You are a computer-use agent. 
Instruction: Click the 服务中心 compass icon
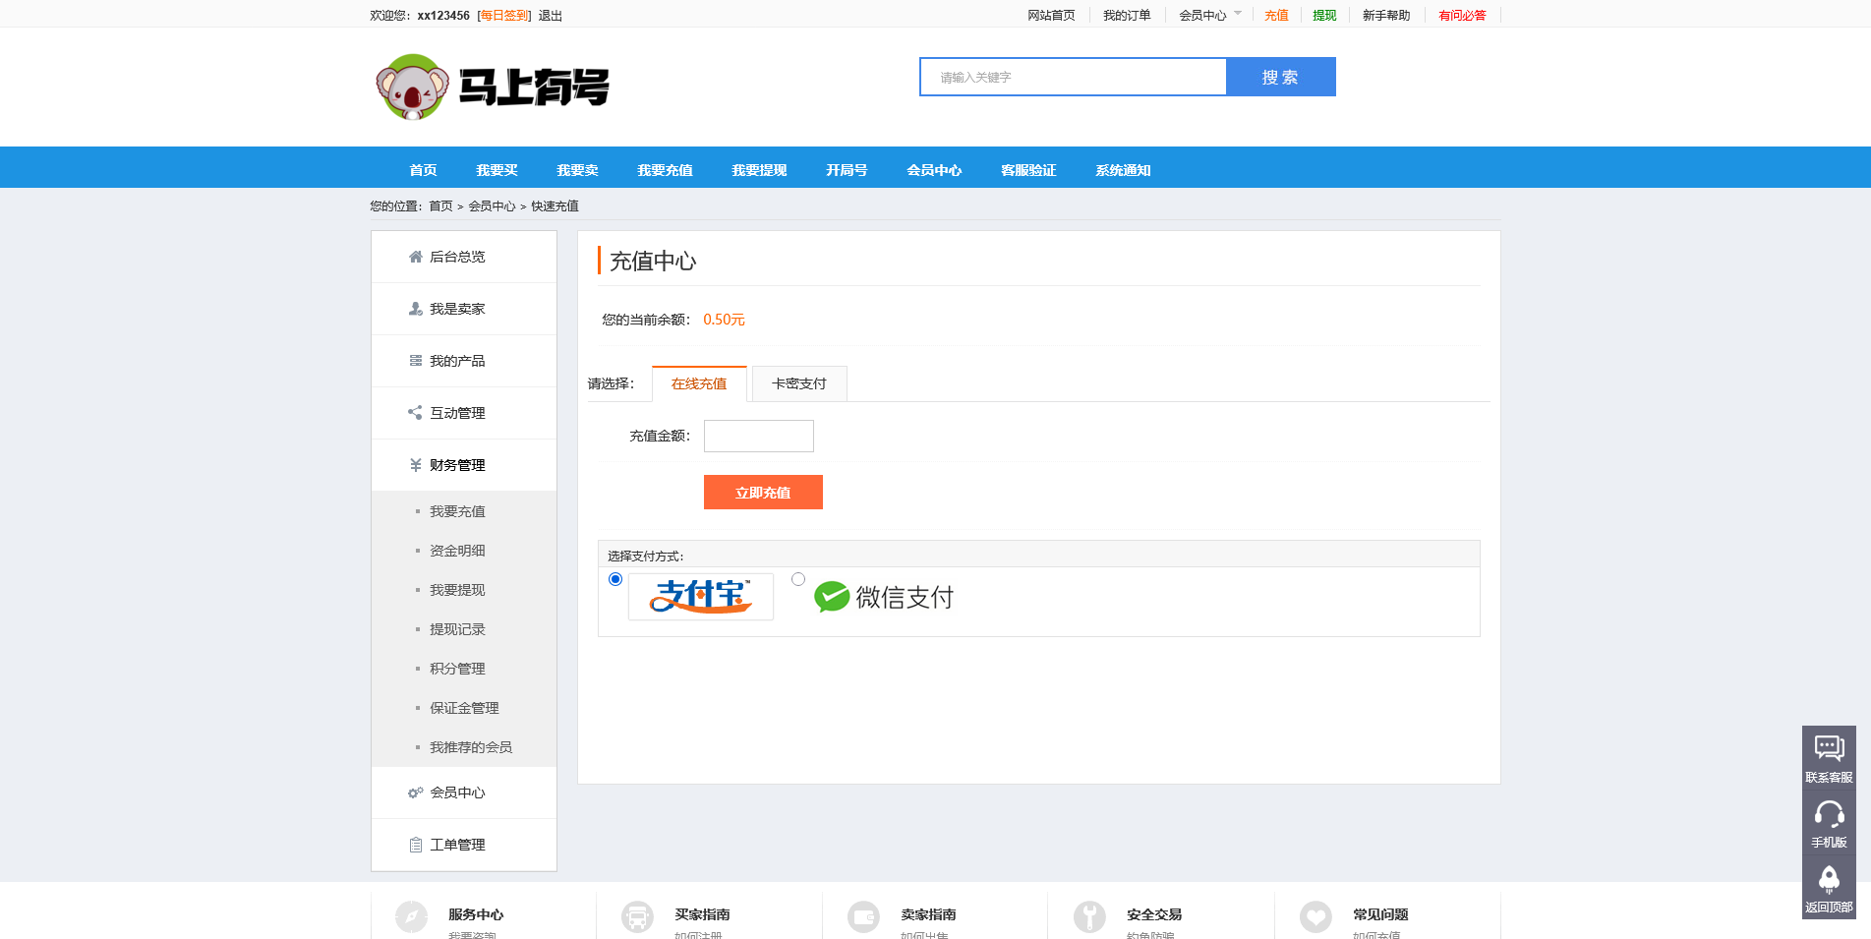[x=411, y=916]
